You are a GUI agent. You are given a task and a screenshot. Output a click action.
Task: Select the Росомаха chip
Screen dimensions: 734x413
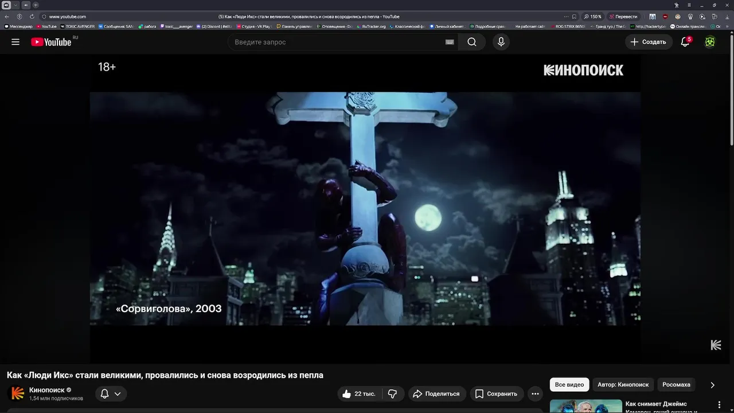click(676, 384)
